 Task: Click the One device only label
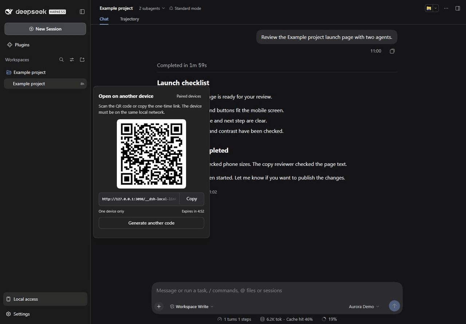(x=111, y=211)
